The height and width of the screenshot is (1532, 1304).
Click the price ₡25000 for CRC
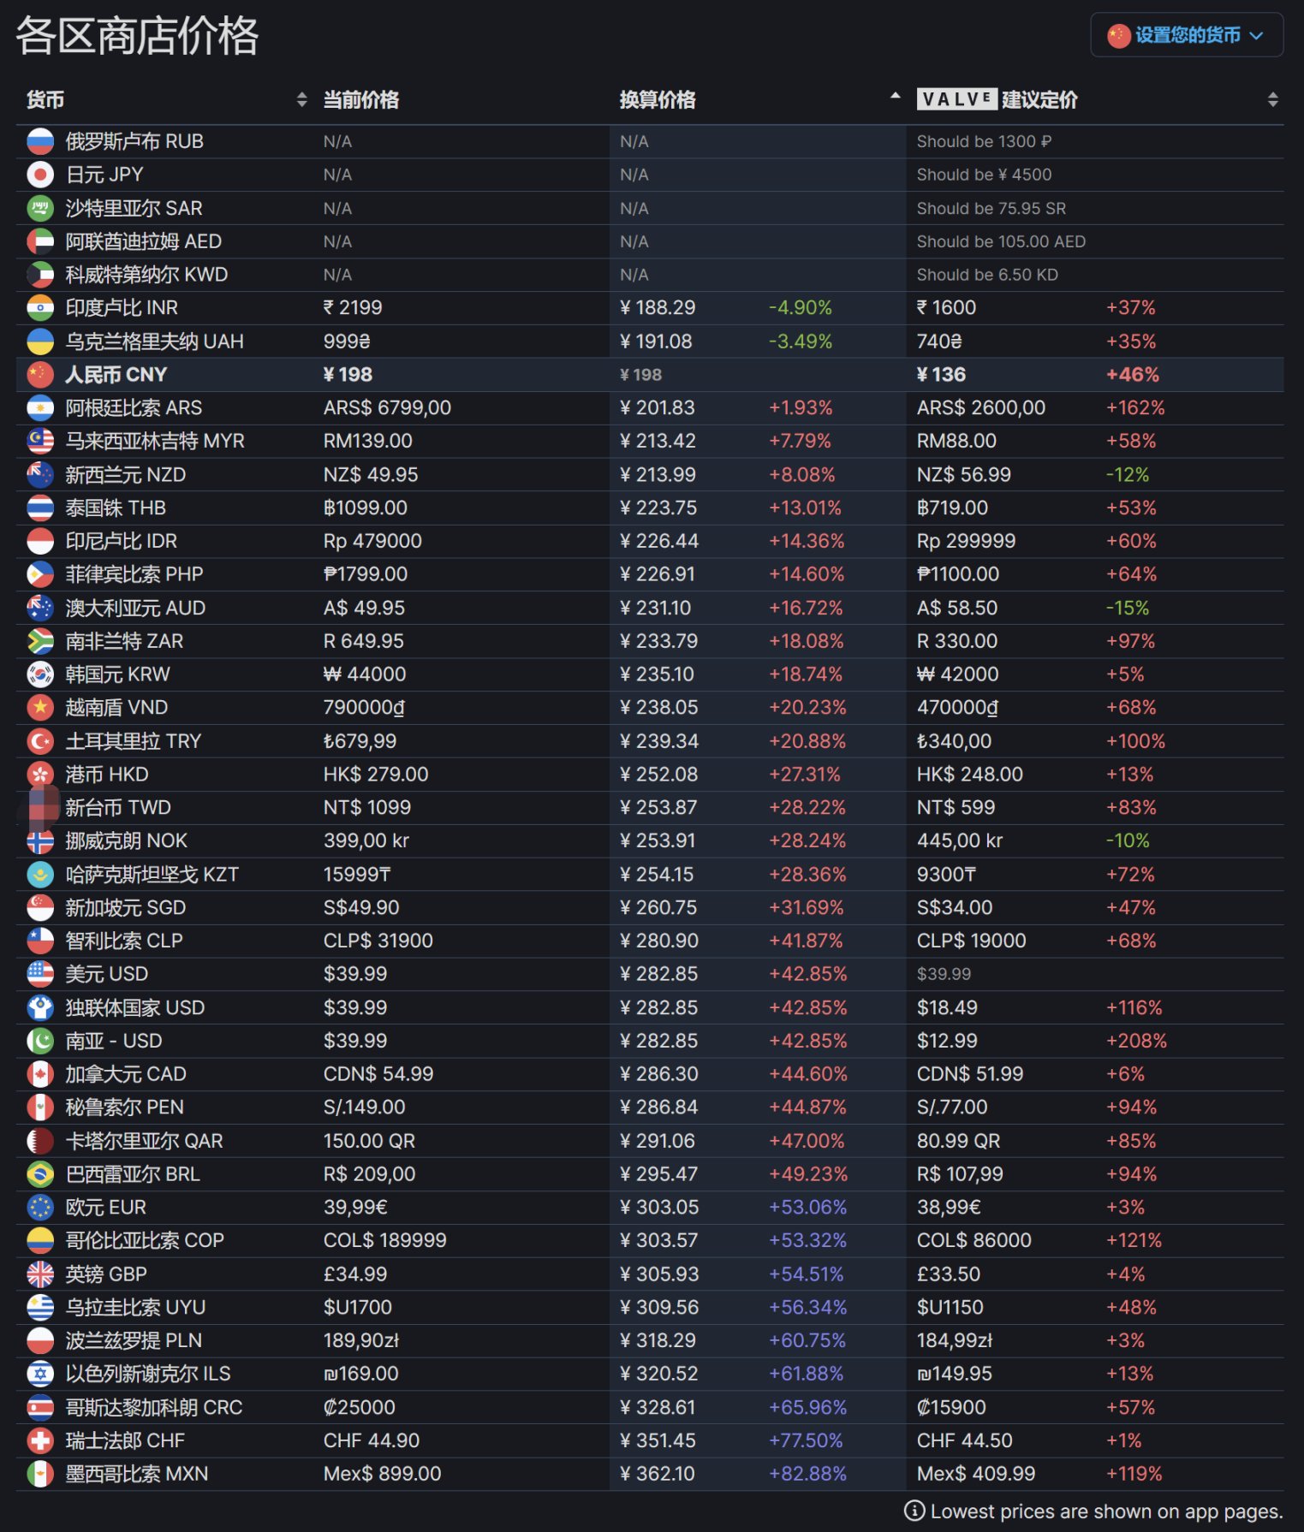(x=359, y=1408)
